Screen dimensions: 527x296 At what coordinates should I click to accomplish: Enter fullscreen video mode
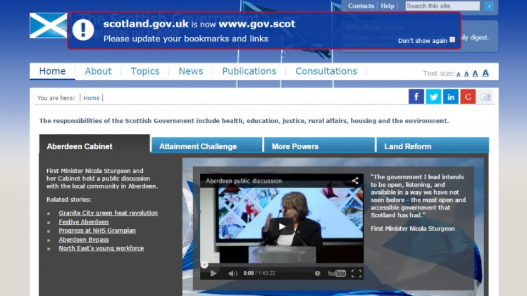[356, 274]
